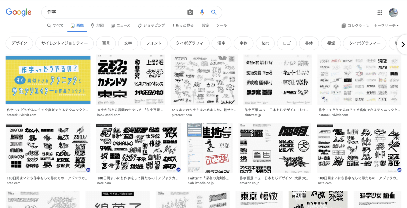407x208 pixels.
Task: Expand the セーフサーチ dropdown
Action: tap(386, 26)
